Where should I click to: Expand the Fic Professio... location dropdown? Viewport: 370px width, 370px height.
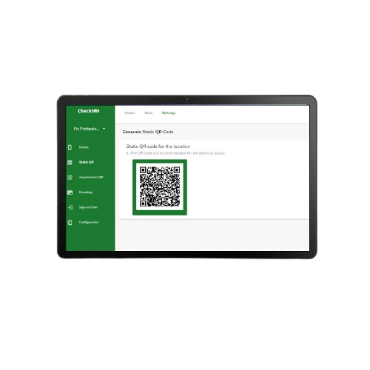pos(90,129)
